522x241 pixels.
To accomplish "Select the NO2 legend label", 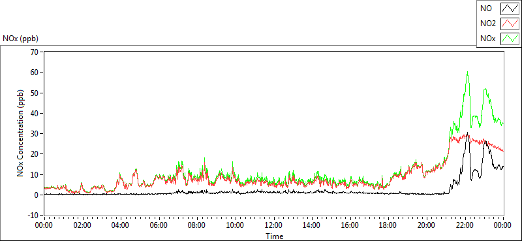I will 488,24.
